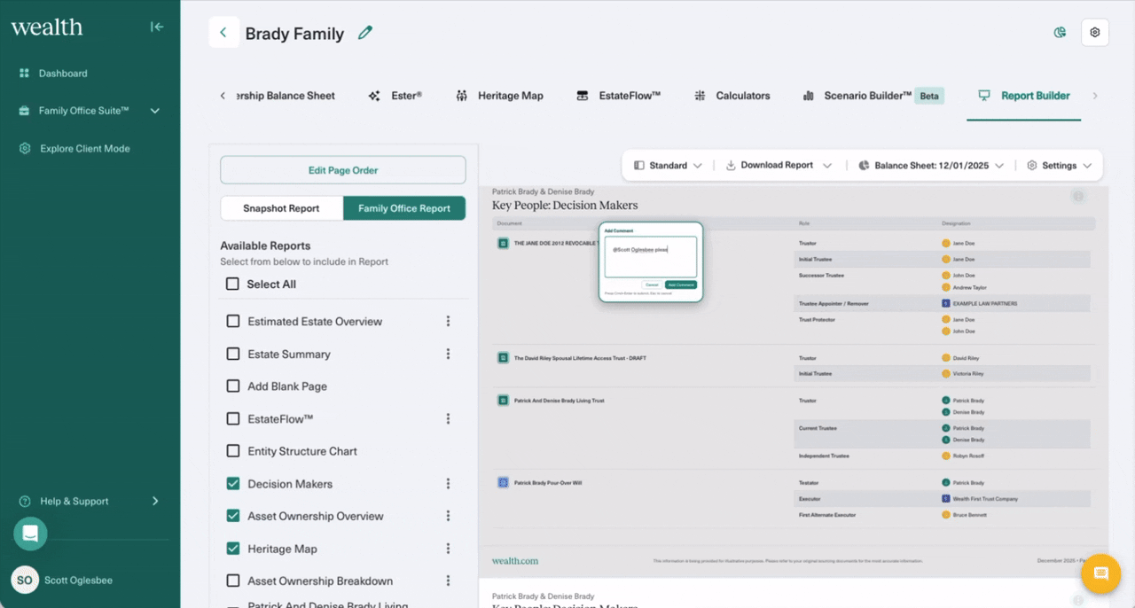The height and width of the screenshot is (608, 1135).
Task: Collapse the sidebar with the arrow icon
Action: pos(157,27)
